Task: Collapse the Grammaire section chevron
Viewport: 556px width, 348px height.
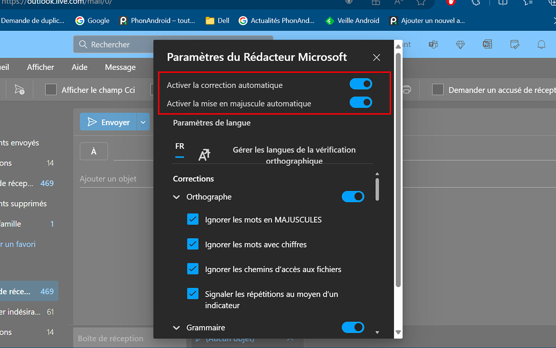Action: [176, 328]
